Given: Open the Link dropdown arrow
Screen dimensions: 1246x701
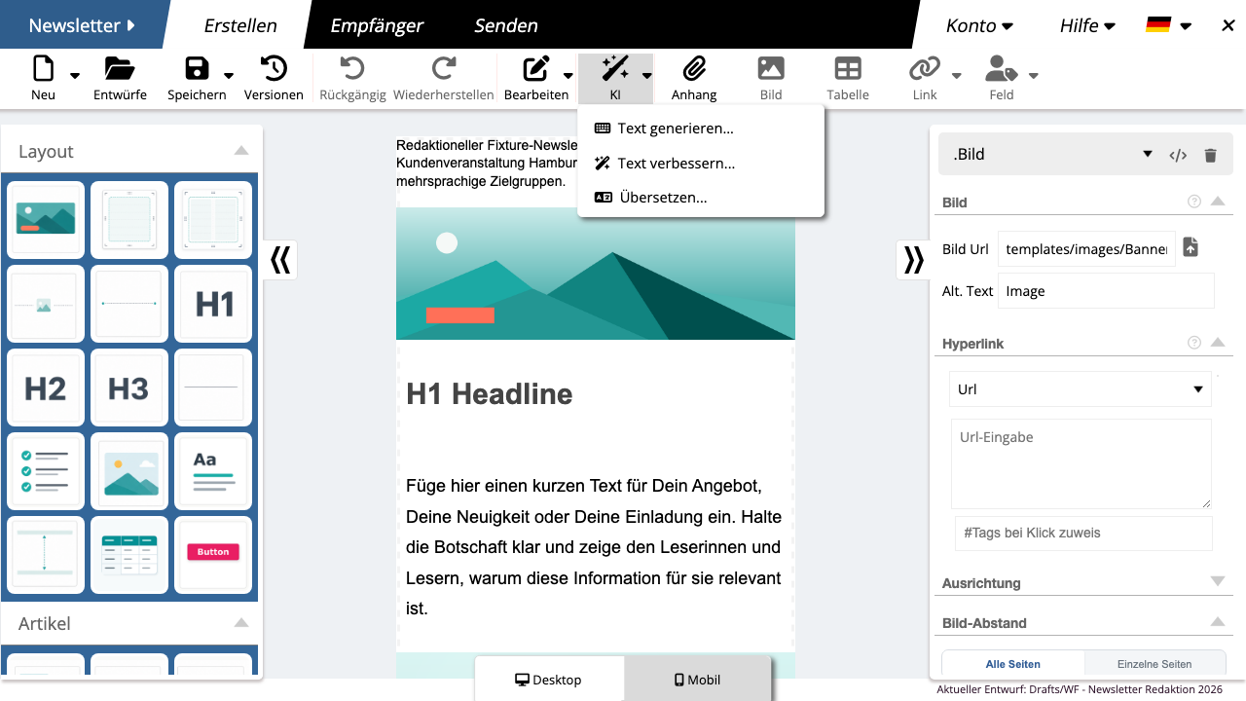Looking at the screenshot, I should point(956,75).
